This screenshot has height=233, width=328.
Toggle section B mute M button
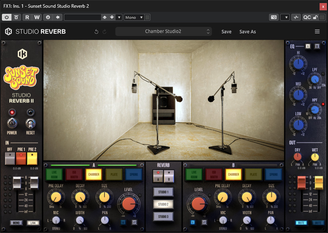point(193,222)
